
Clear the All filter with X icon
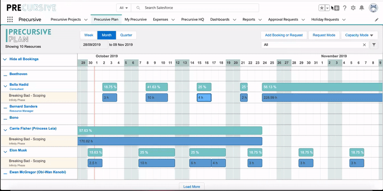(x=364, y=45)
